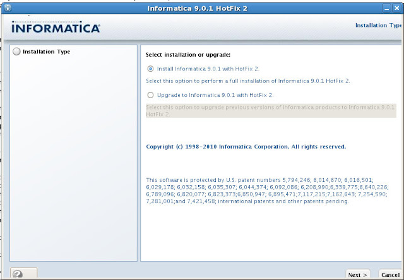Click 'Select installation or upgrade:' heading
The width and height of the screenshot is (404, 280).
[x=188, y=55]
